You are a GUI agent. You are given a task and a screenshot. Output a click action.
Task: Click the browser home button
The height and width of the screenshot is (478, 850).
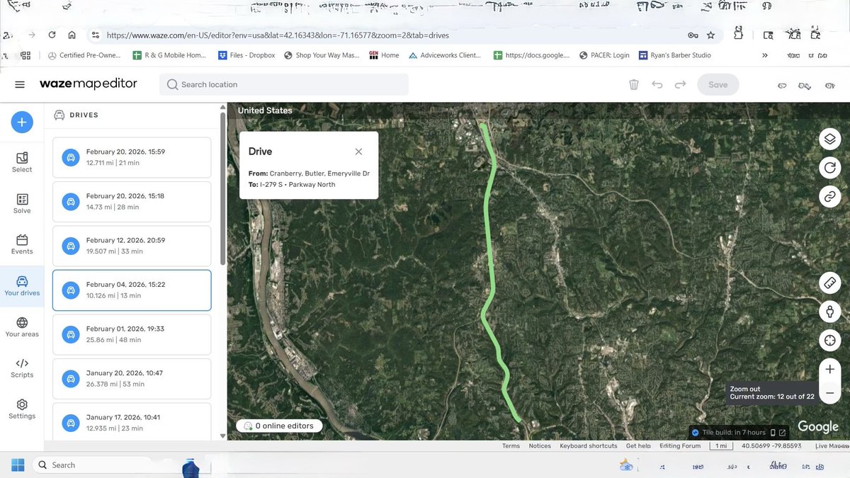[x=72, y=35]
